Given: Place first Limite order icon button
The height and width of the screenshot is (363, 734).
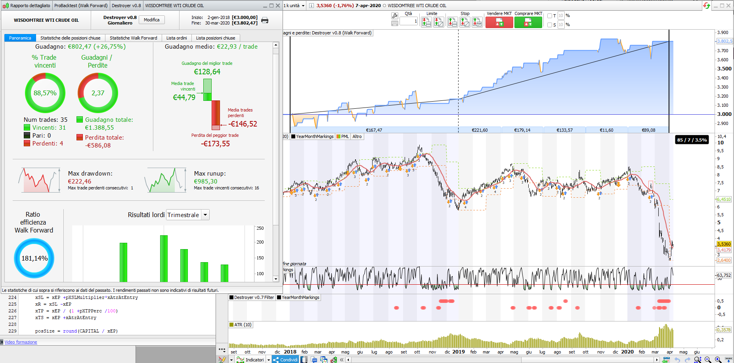Looking at the screenshot, I should (426, 22).
